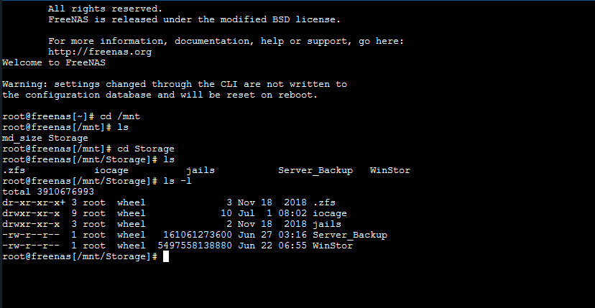The image size is (595, 308).
Task: Select WinStor file name in long listing
Action: [x=333, y=246]
